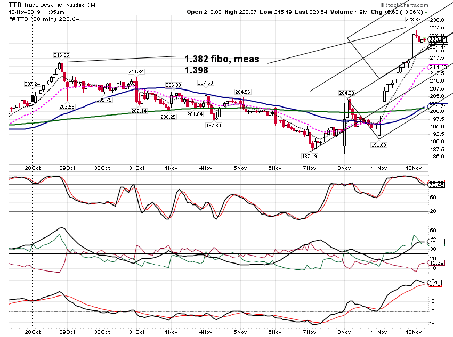Click the 207.24 price label
This screenshot has height=337, width=453.
[33, 84]
